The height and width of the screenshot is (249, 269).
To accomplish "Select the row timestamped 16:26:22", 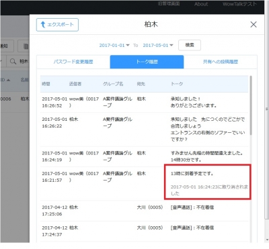I will (x=145, y=130).
